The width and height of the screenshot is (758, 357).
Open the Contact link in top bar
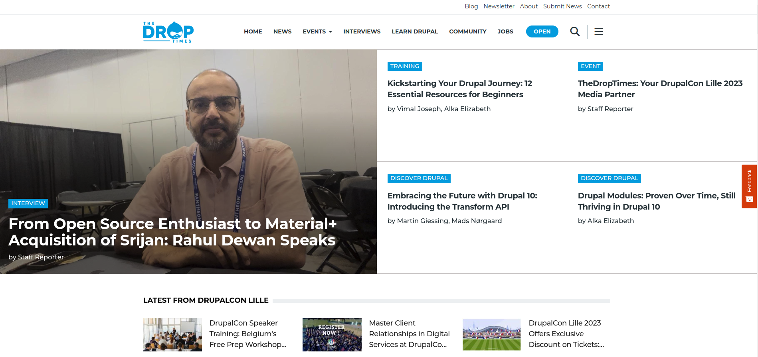click(x=598, y=6)
